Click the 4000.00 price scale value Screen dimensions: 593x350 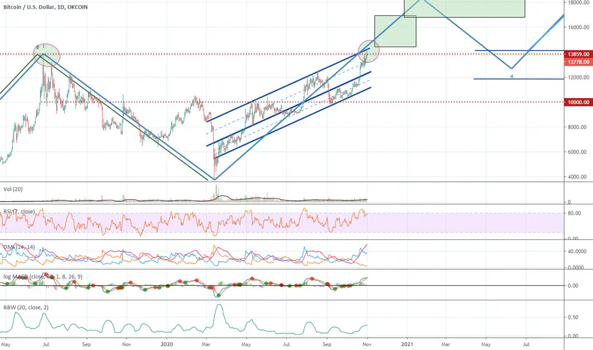point(576,177)
